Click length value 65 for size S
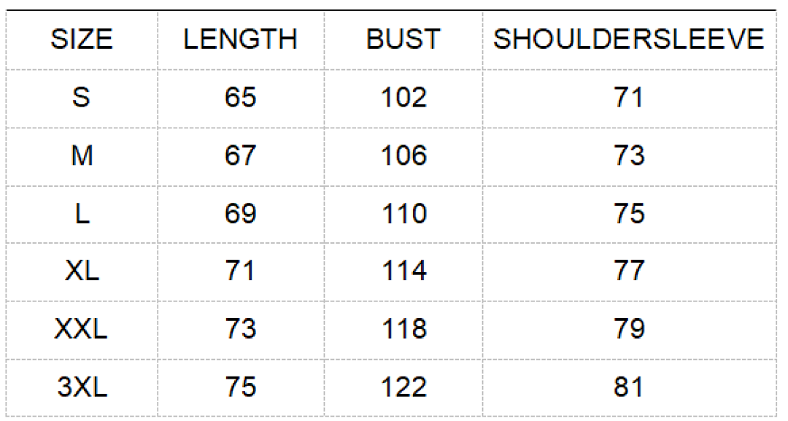The image size is (788, 421). 240,97
